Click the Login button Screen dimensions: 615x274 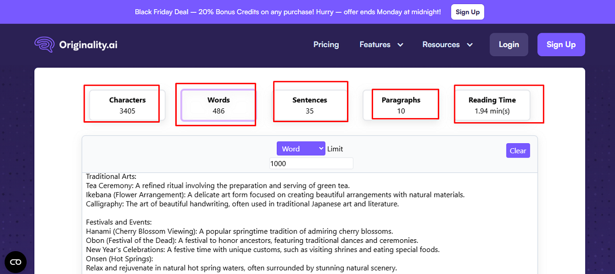[508, 44]
